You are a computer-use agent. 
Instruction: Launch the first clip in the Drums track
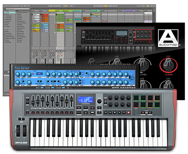pos(32,15)
